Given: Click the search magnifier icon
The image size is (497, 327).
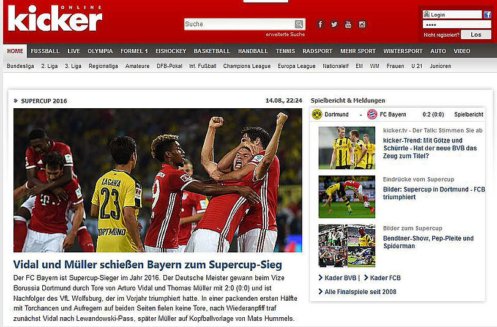Looking at the screenshot, I should point(299,24).
